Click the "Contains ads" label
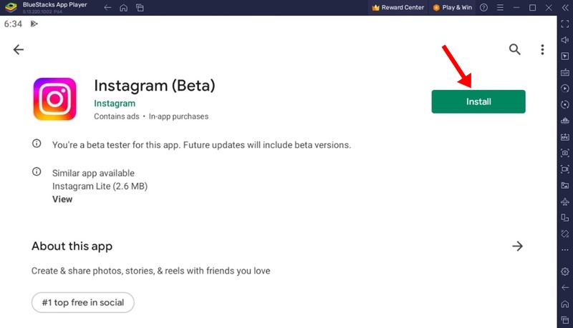 [x=117, y=116]
